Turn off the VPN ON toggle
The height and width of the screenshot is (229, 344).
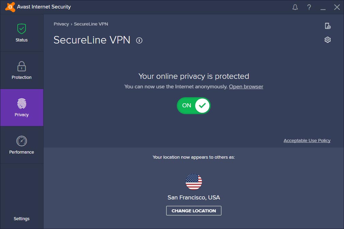194,106
